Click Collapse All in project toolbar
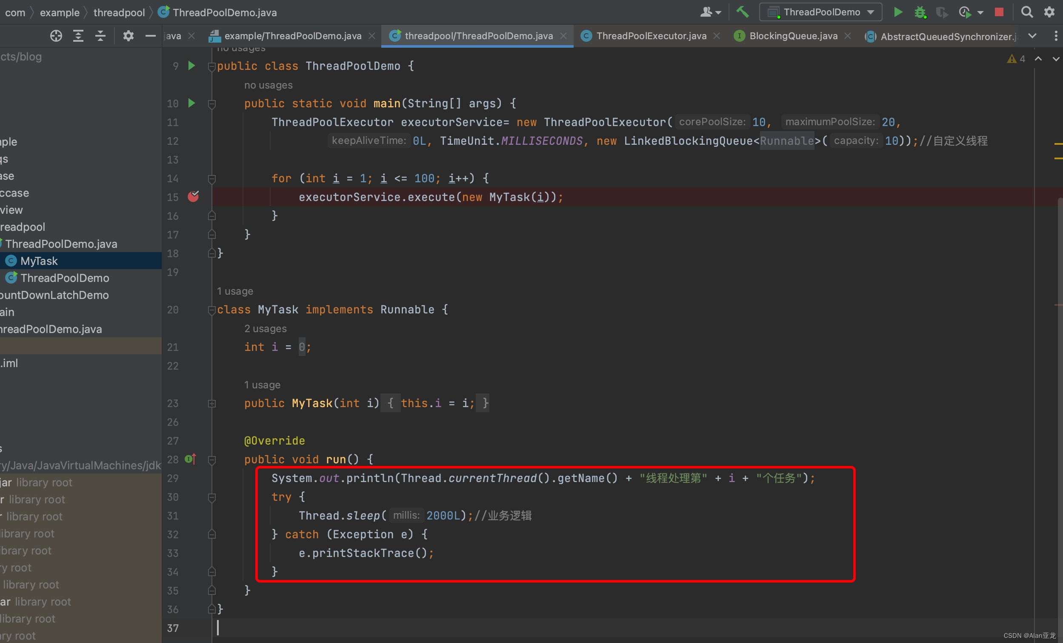 pos(100,36)
